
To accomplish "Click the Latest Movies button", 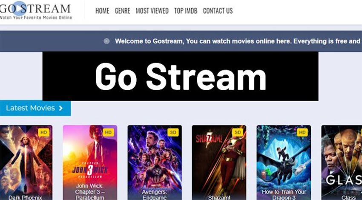I will [35, 108].
